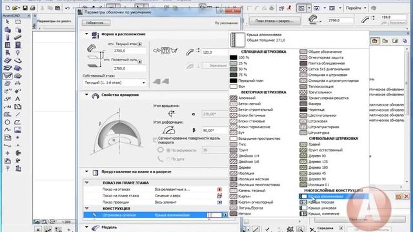The width and height of the screenshot is (413, 232).
Task: Collapse the 'ПОКАЗ НА ПЛАНЕ ЭТАЖА' group
Action: click(x=86, y=182)
